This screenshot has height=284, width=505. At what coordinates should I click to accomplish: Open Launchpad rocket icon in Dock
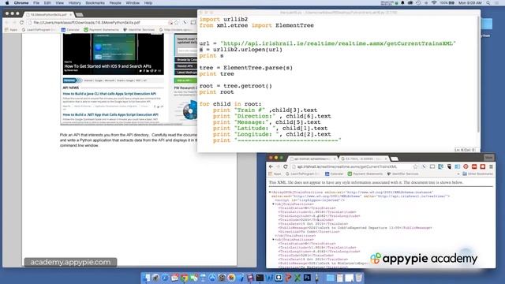pyautogui.click(x=156, y=278)
